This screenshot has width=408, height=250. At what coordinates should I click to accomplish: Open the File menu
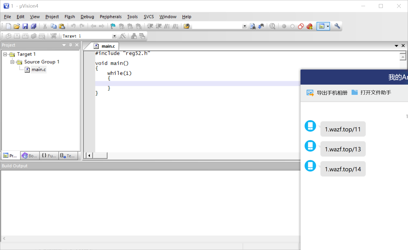pos(7,17)
